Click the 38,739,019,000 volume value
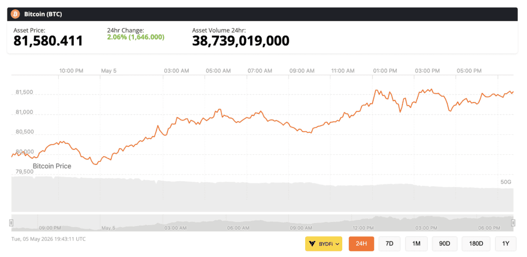This screenshot has height=257, width=527. (241, 41)
